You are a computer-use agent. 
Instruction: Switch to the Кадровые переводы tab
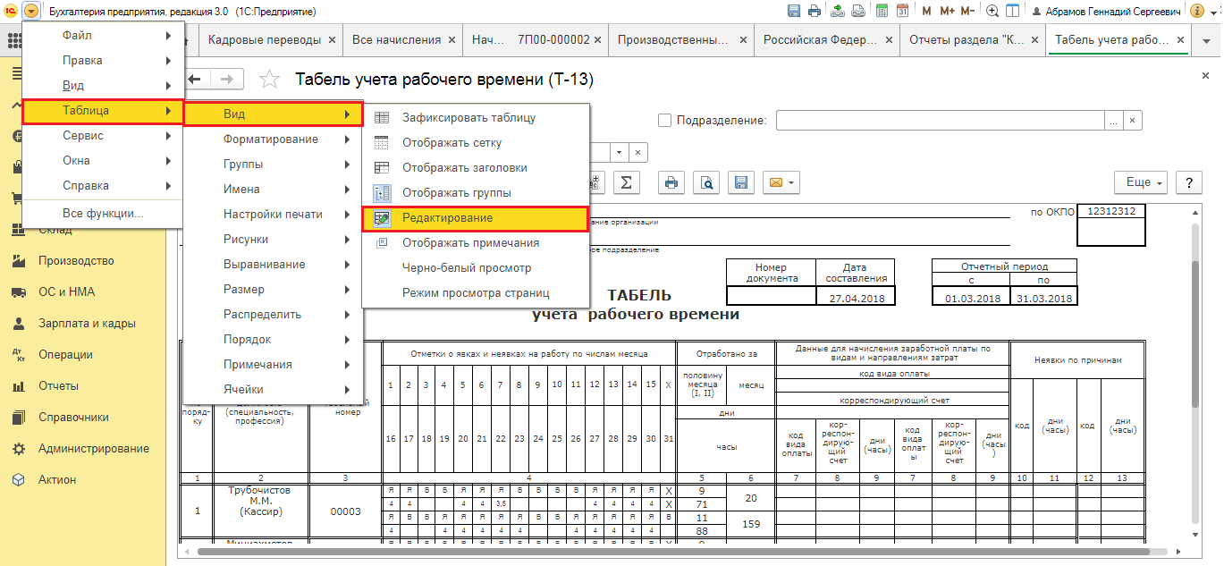[265, 40]
